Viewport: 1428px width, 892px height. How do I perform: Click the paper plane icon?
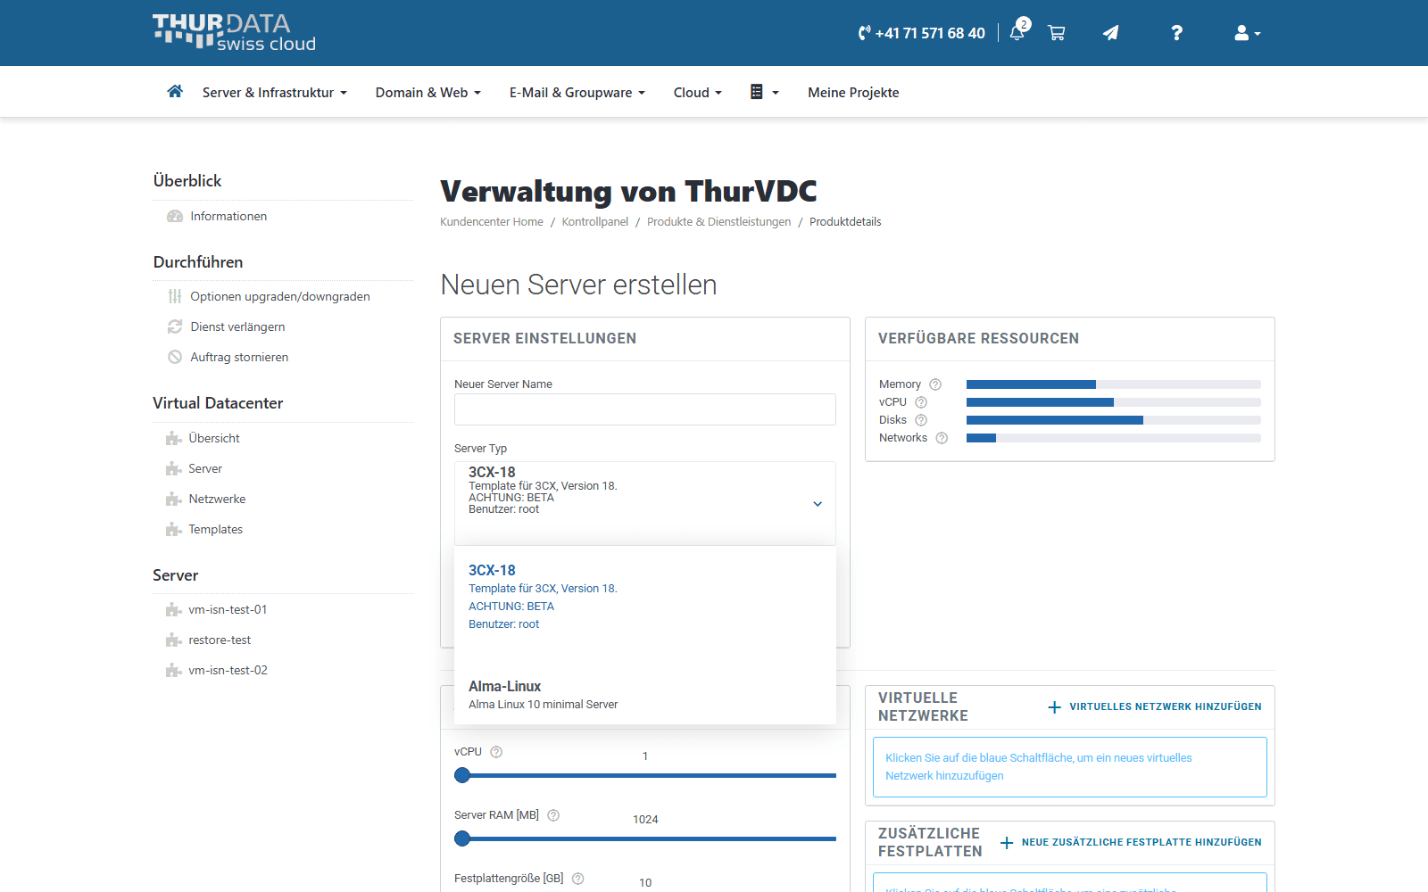click(x=1110, y=33)
